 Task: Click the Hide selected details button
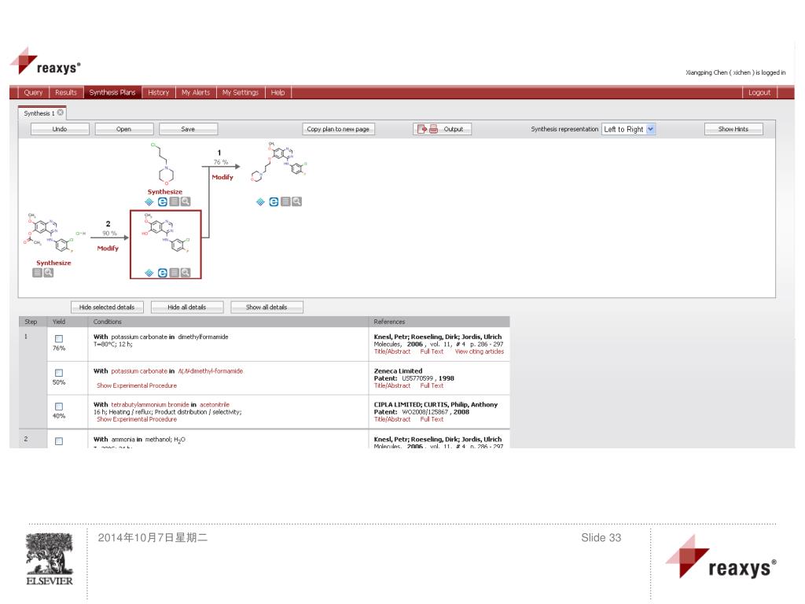(107, 308)
